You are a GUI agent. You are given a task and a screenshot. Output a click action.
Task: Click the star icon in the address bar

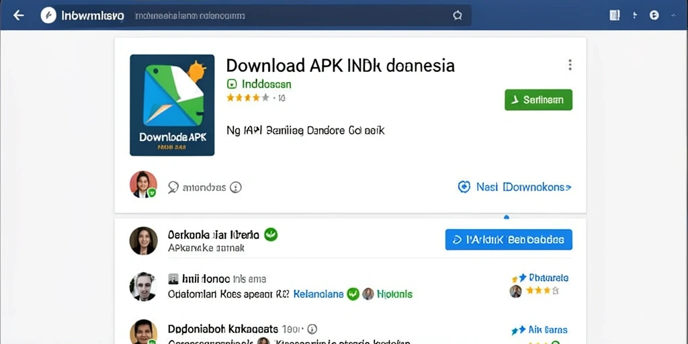point(457,16)
